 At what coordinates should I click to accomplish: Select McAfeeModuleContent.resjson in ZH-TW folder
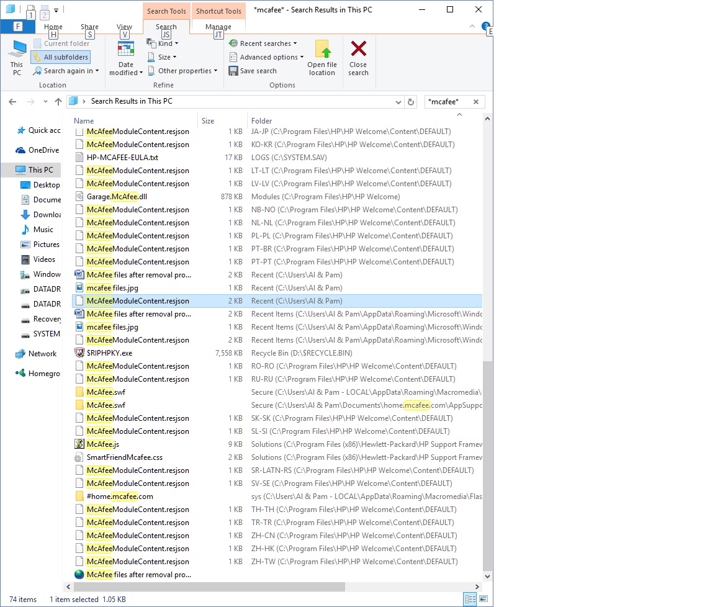138,562
